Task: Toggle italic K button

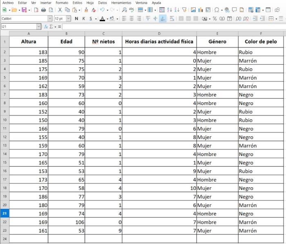Action: pyautogui.click(x=83, y=18)
